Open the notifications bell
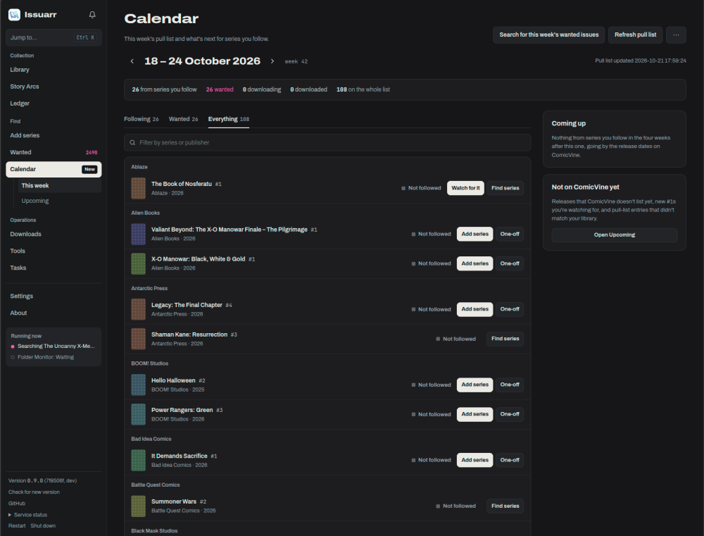 (92, 15)
